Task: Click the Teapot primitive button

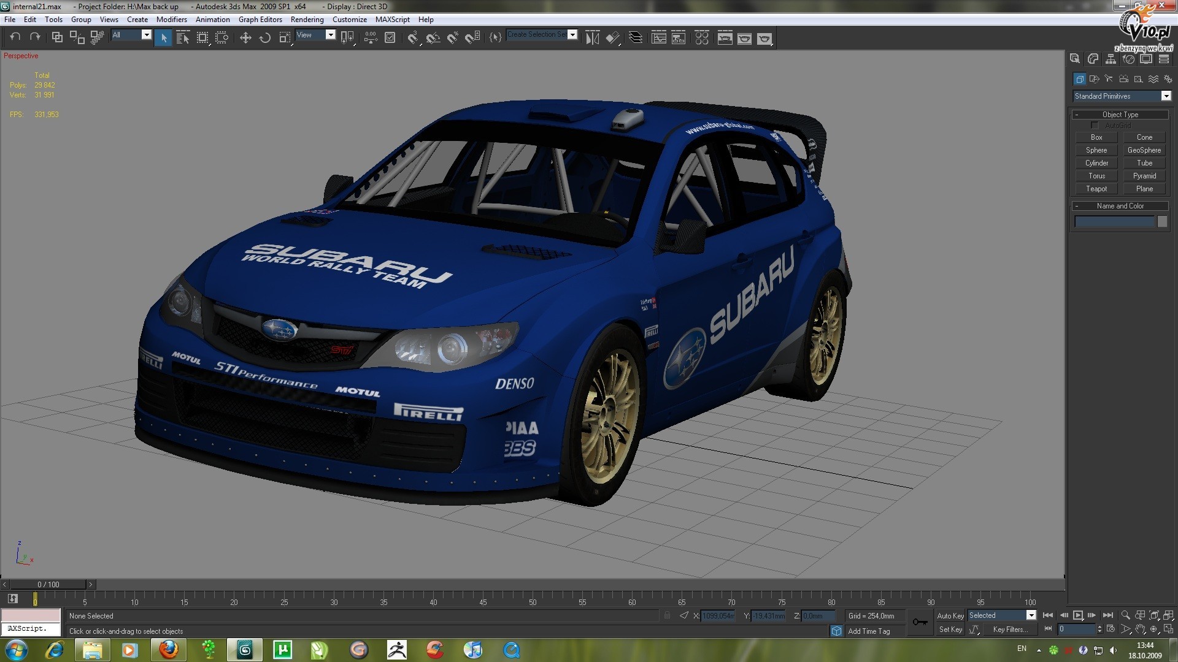Action: [1096, 189]
